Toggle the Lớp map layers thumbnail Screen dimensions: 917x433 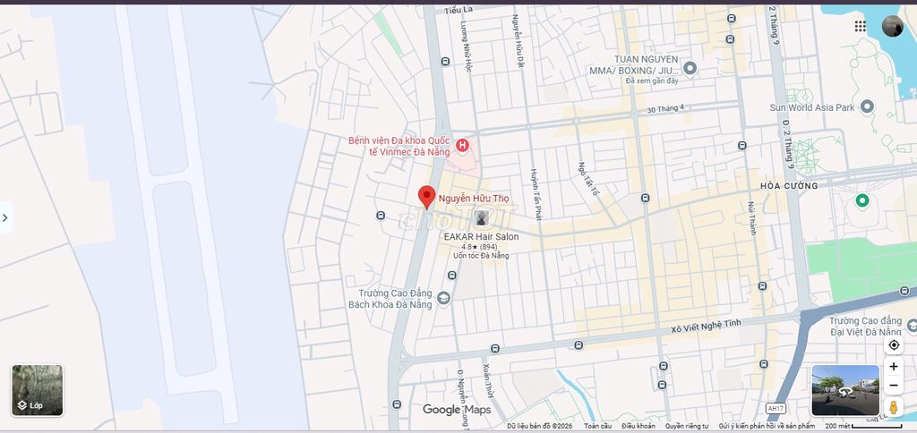(38, 390)
